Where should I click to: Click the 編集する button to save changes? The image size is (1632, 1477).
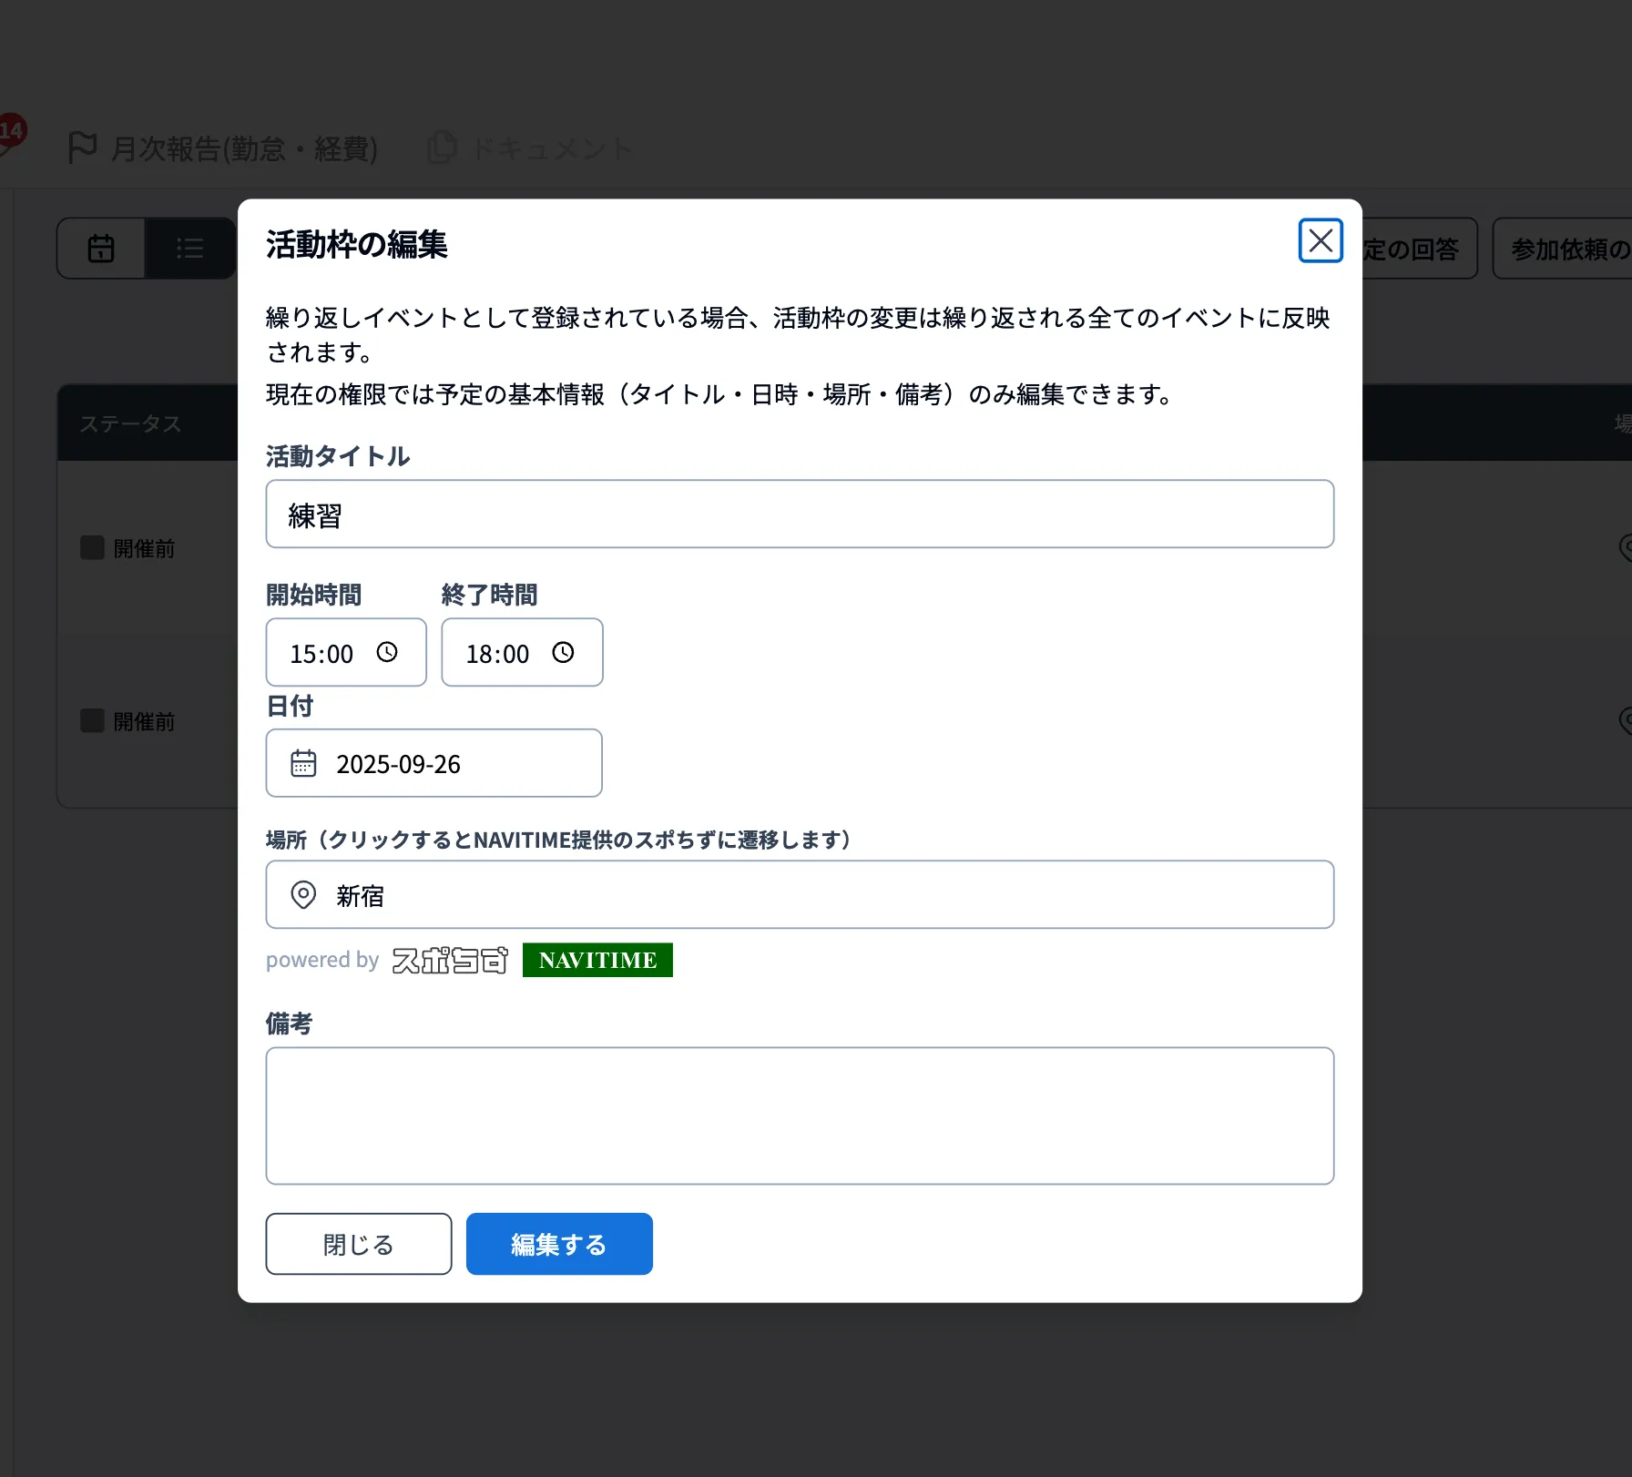point(558,1243)
